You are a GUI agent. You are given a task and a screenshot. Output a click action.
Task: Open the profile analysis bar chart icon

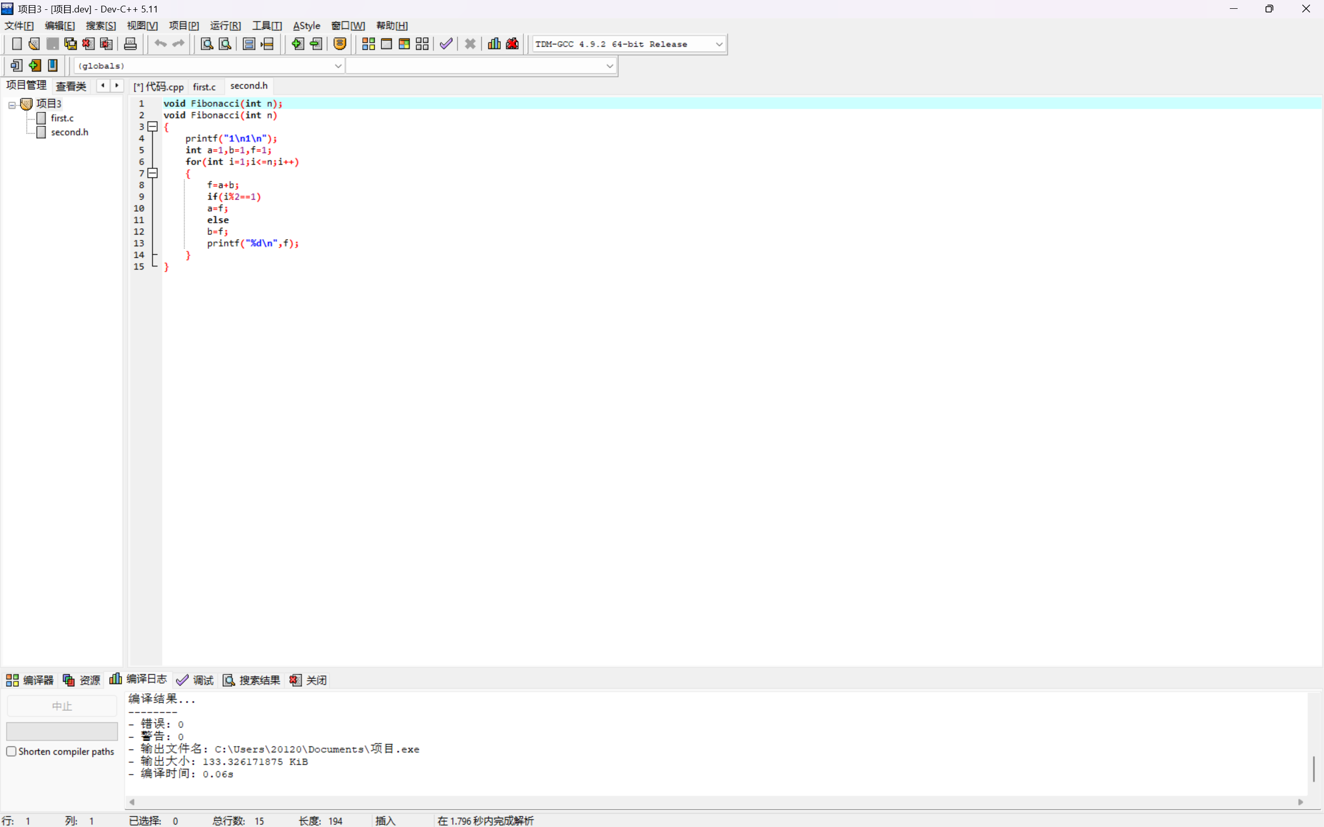tap(494, 44)
